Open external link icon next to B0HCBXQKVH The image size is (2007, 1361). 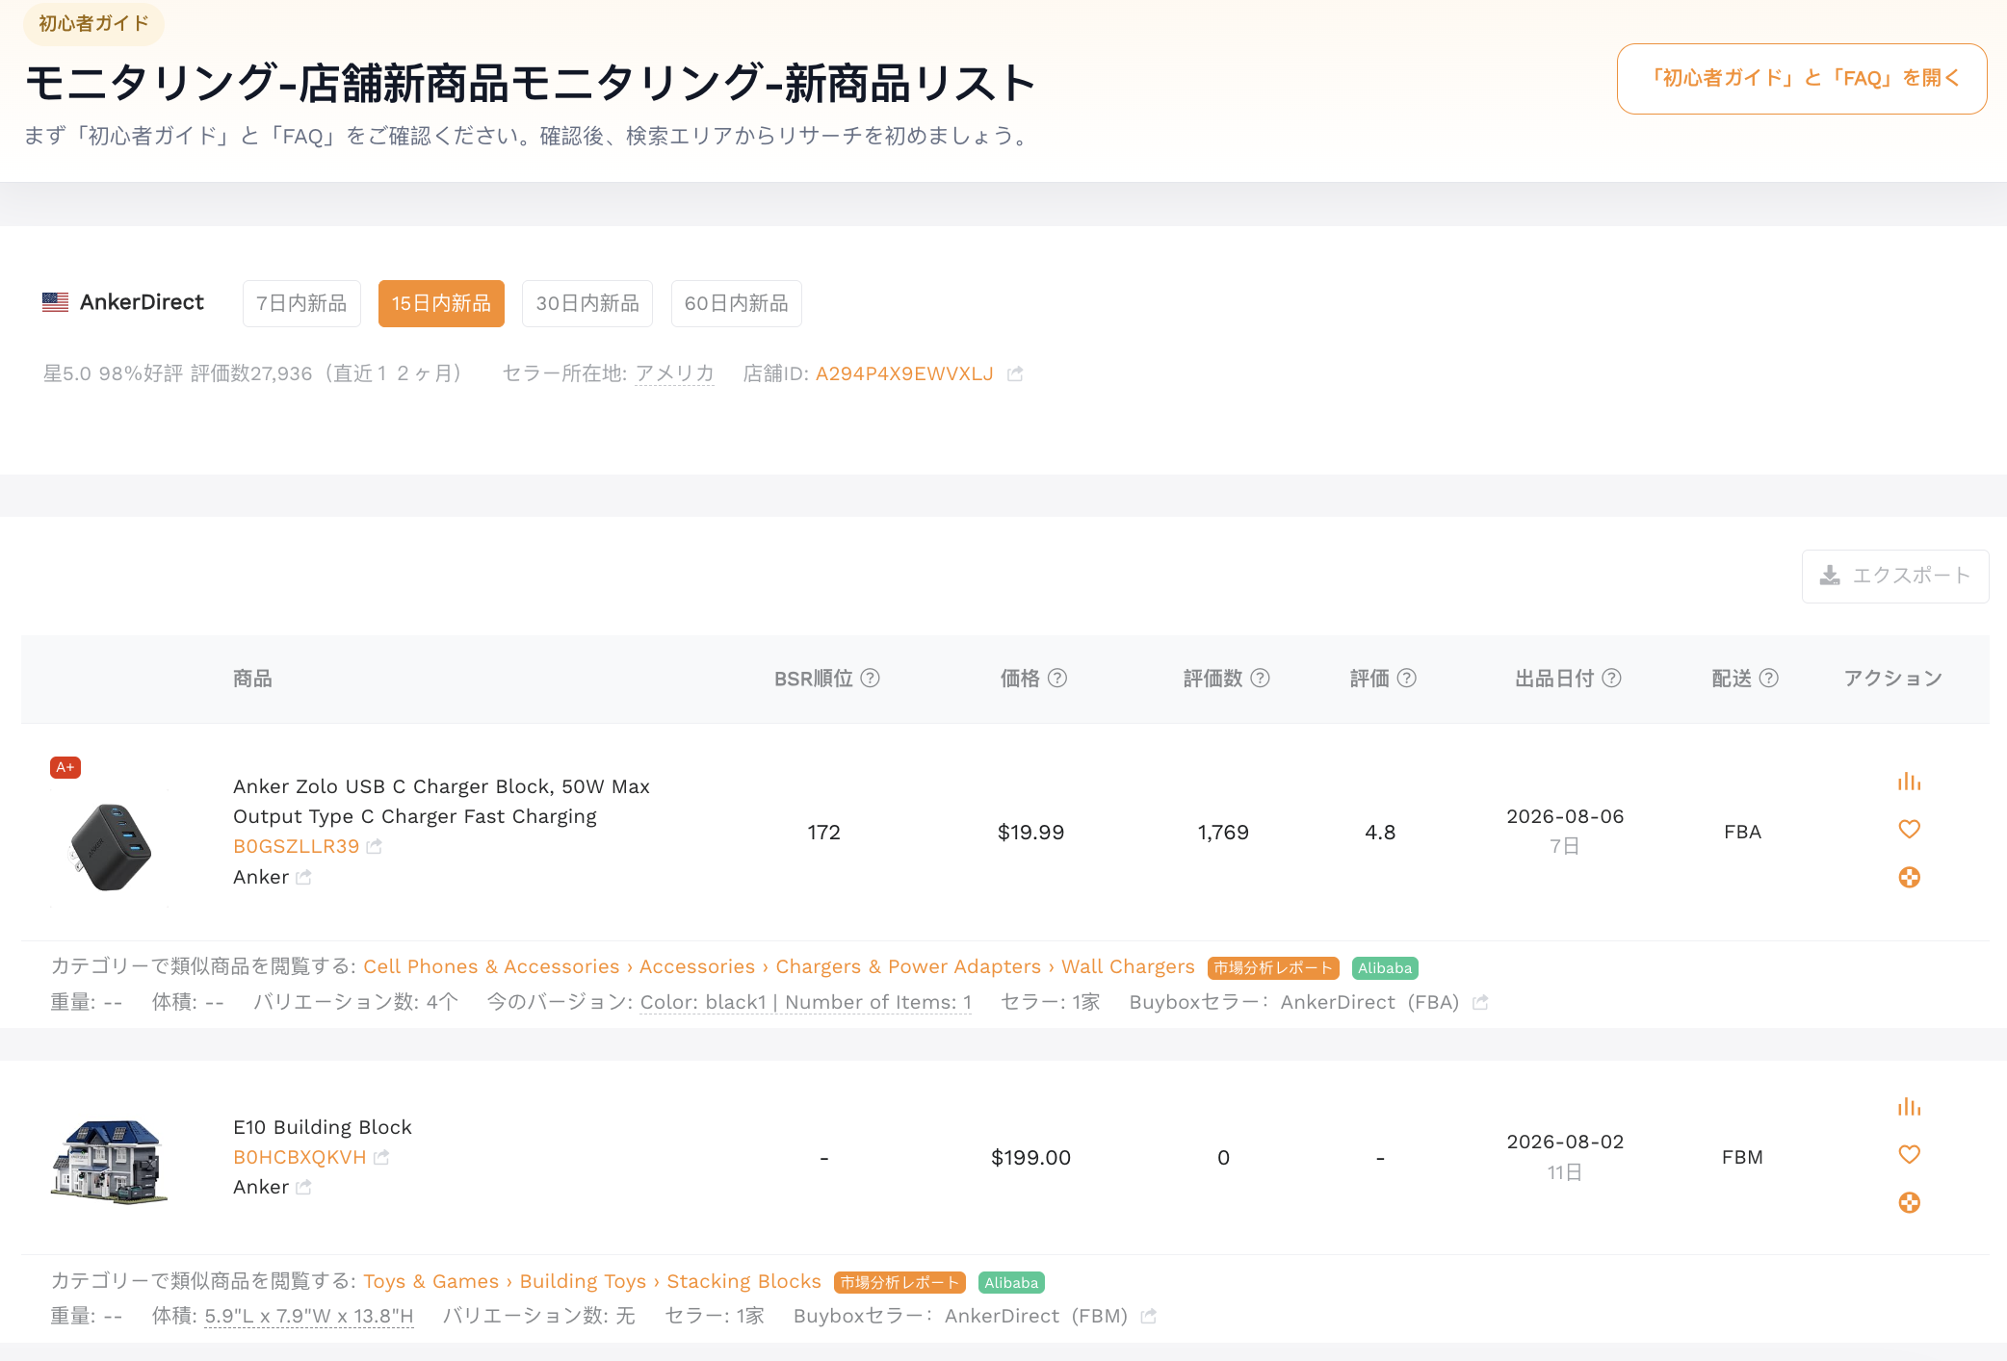(381, 1157)
